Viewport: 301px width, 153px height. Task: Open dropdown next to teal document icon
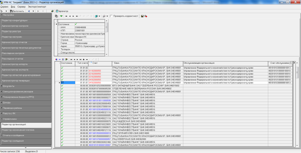[x=99, y=16]
